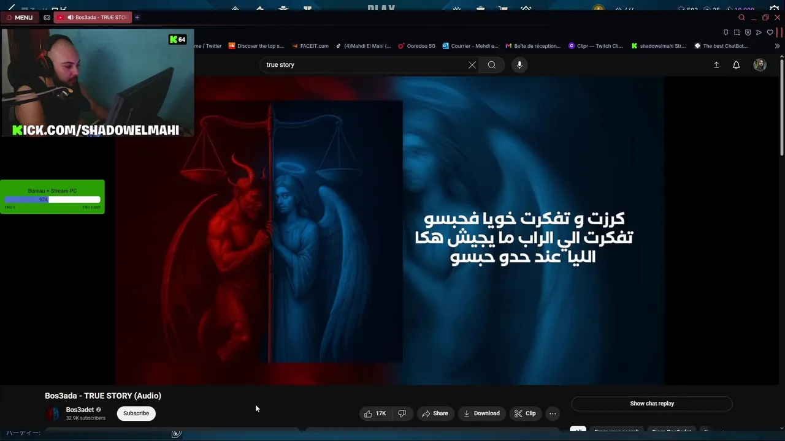Viewport: 785px width, 441px height.
Task: Open Twitter bookmark
Action: [x=209, y=46]
